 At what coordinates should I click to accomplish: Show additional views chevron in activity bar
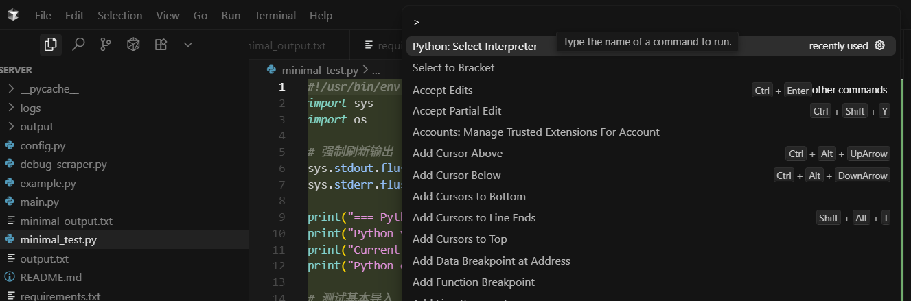point(188,45)
